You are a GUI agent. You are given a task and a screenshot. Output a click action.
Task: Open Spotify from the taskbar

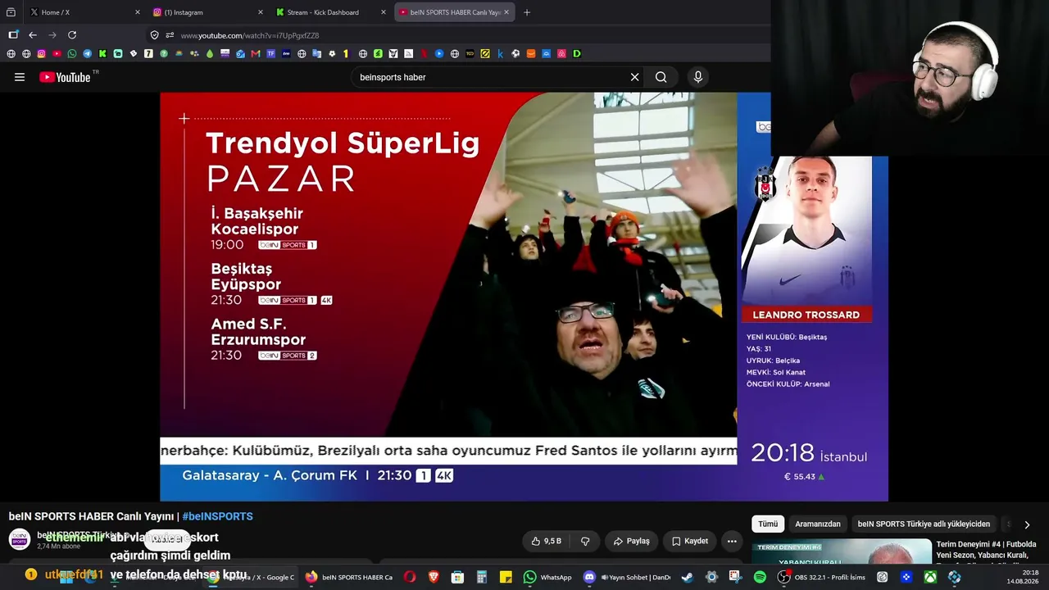click(760, 577)
